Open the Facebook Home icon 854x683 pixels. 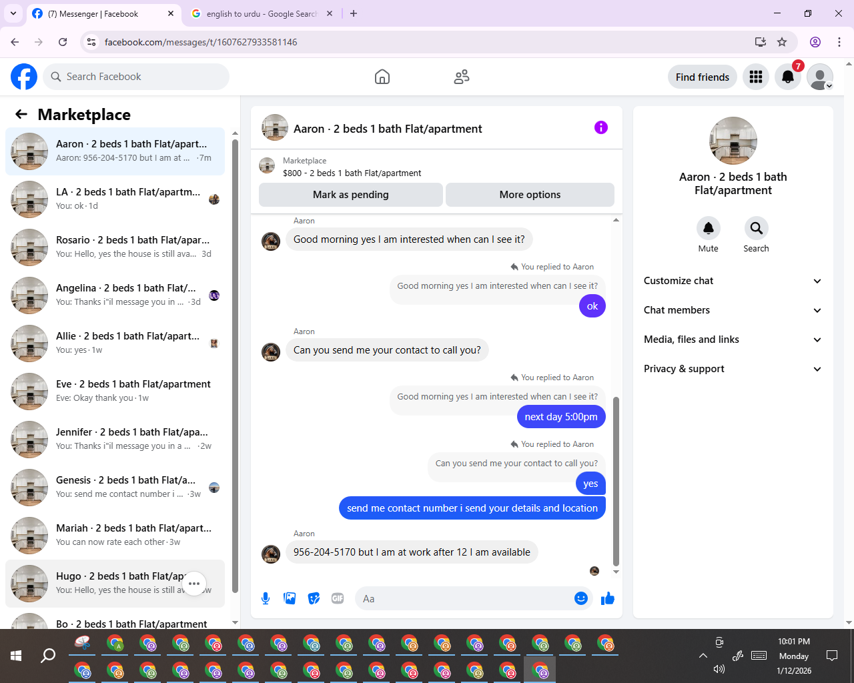tap(382, 77)
